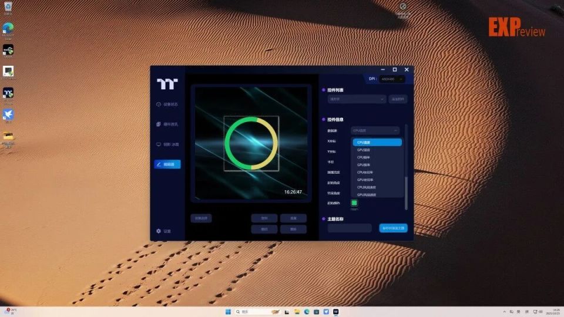Focus the theme name input field
This screenshot has width=564, height=317.
(x=350, y=228)
